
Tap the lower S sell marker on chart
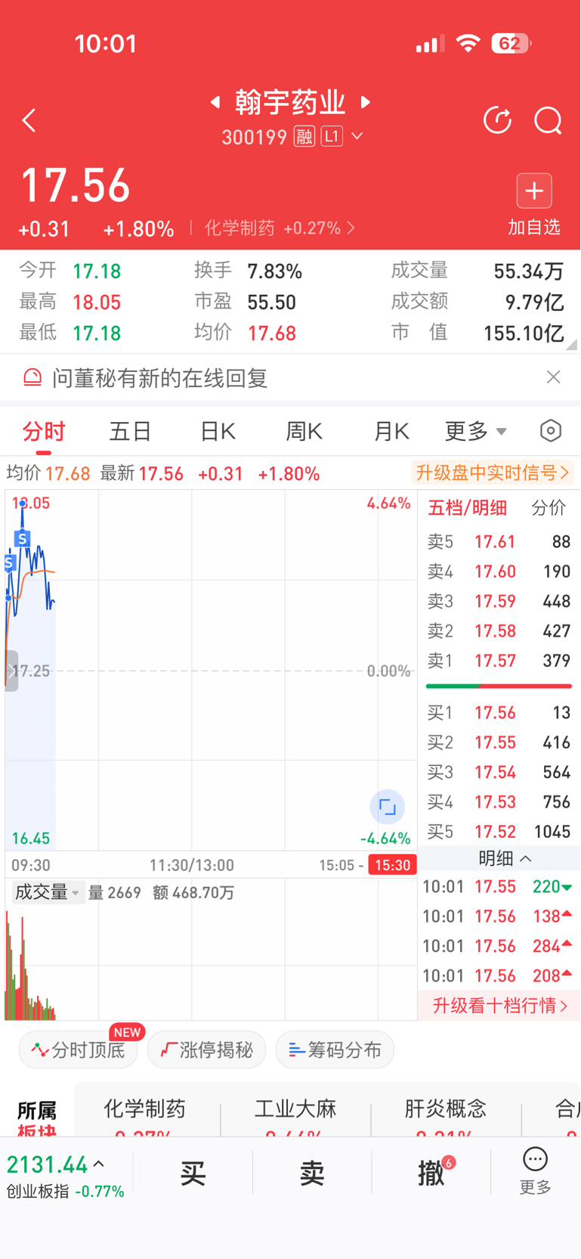tap(10, 563)
